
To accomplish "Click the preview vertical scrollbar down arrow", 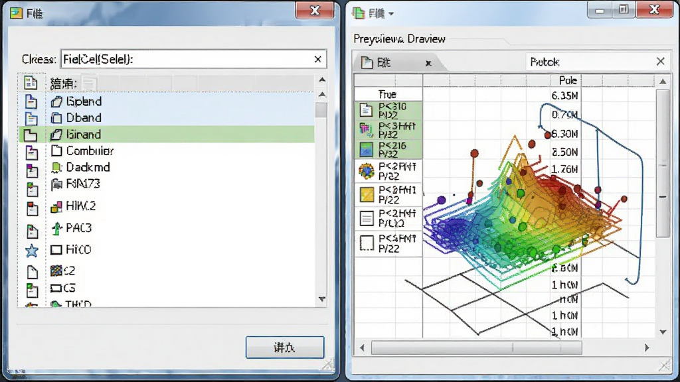I will 663,332.
